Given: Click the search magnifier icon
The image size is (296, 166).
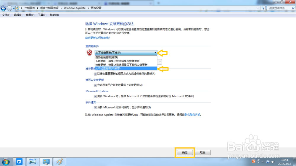Looking at the screenshot, I should [293, 8].
